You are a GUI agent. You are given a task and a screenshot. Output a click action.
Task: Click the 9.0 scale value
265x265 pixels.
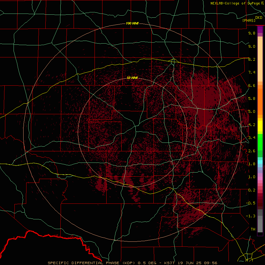(x=252, y=46)
